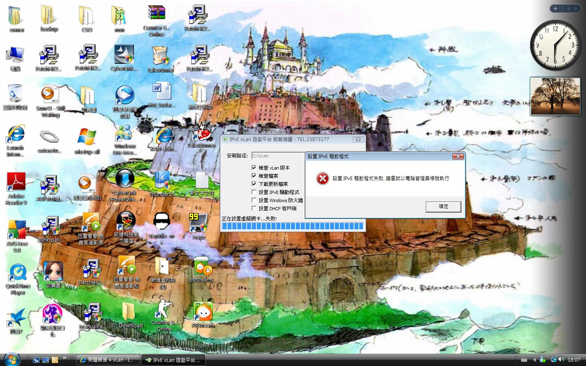Screen dimensions: 586x366
Task: Select the 新文字文件 text document icon
Action: (x=202, y=183)
